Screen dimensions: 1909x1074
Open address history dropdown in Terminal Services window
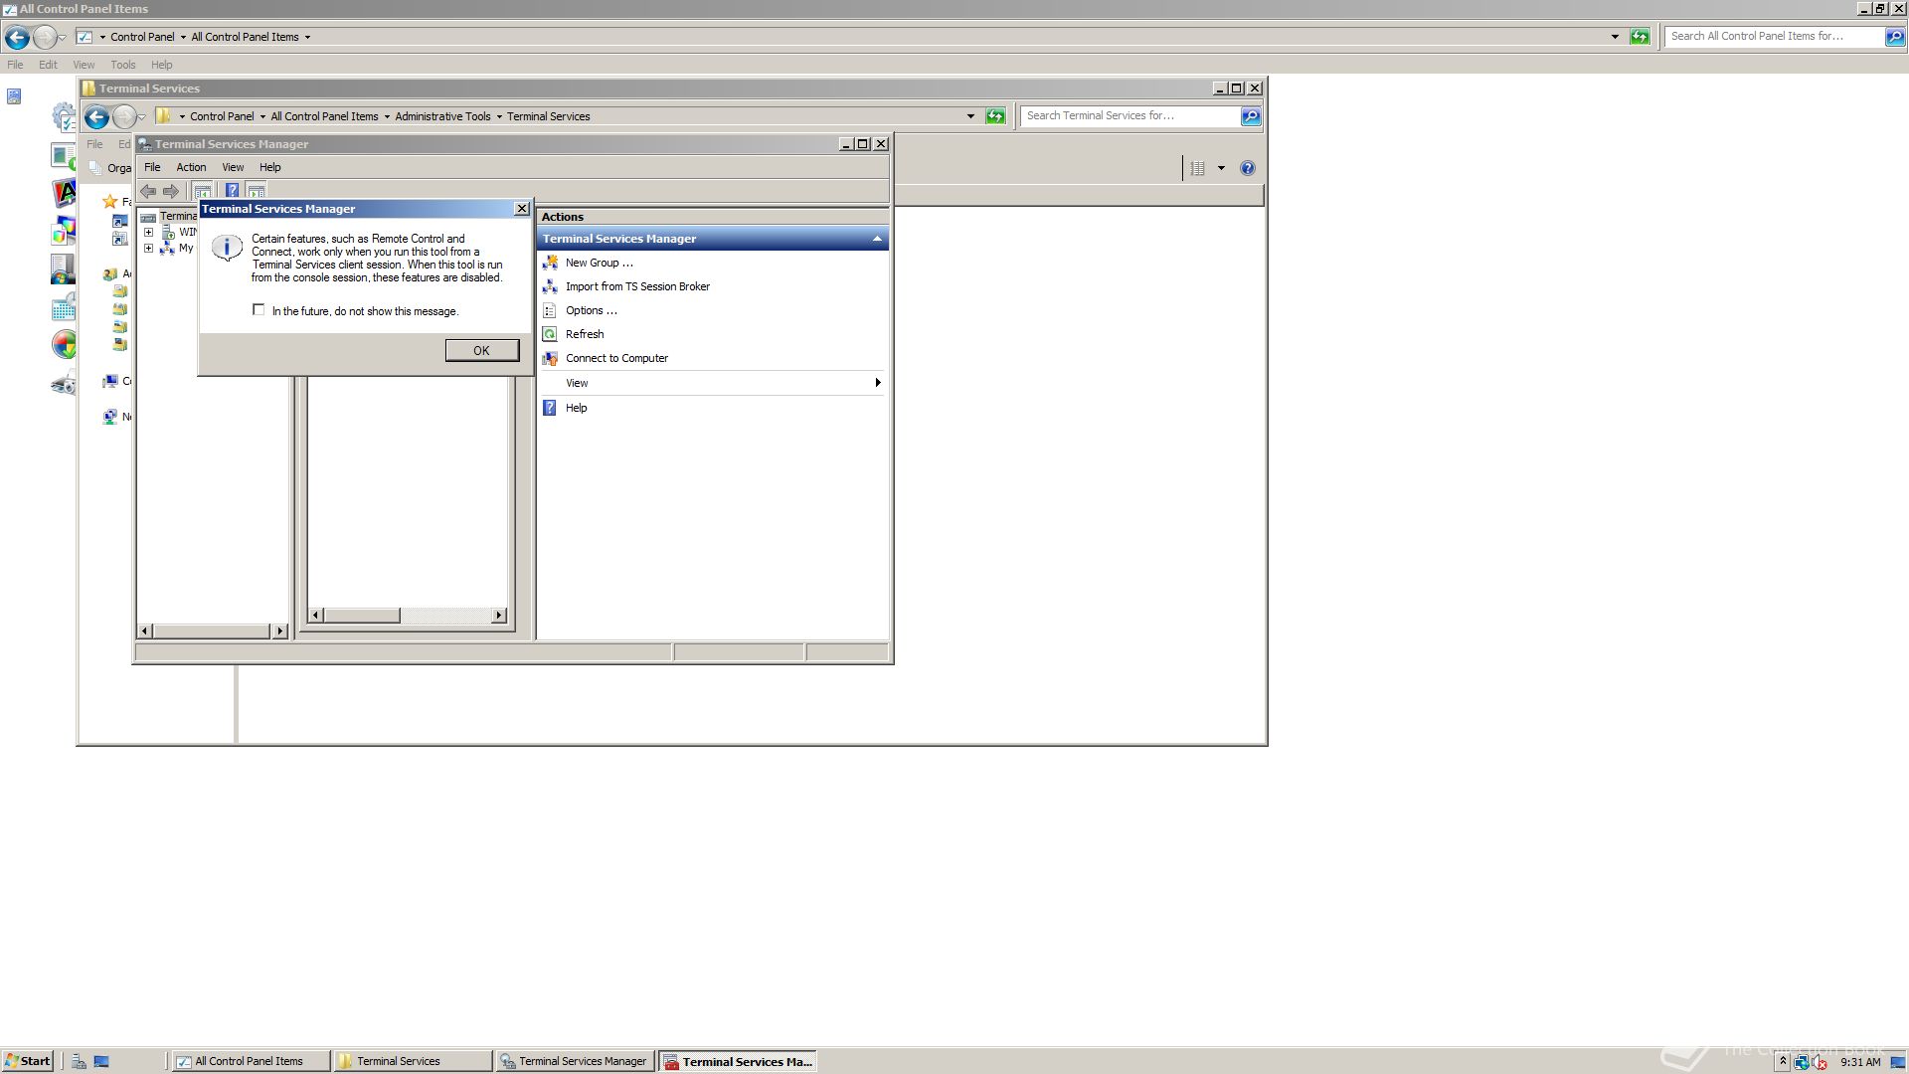coord(970,116)
